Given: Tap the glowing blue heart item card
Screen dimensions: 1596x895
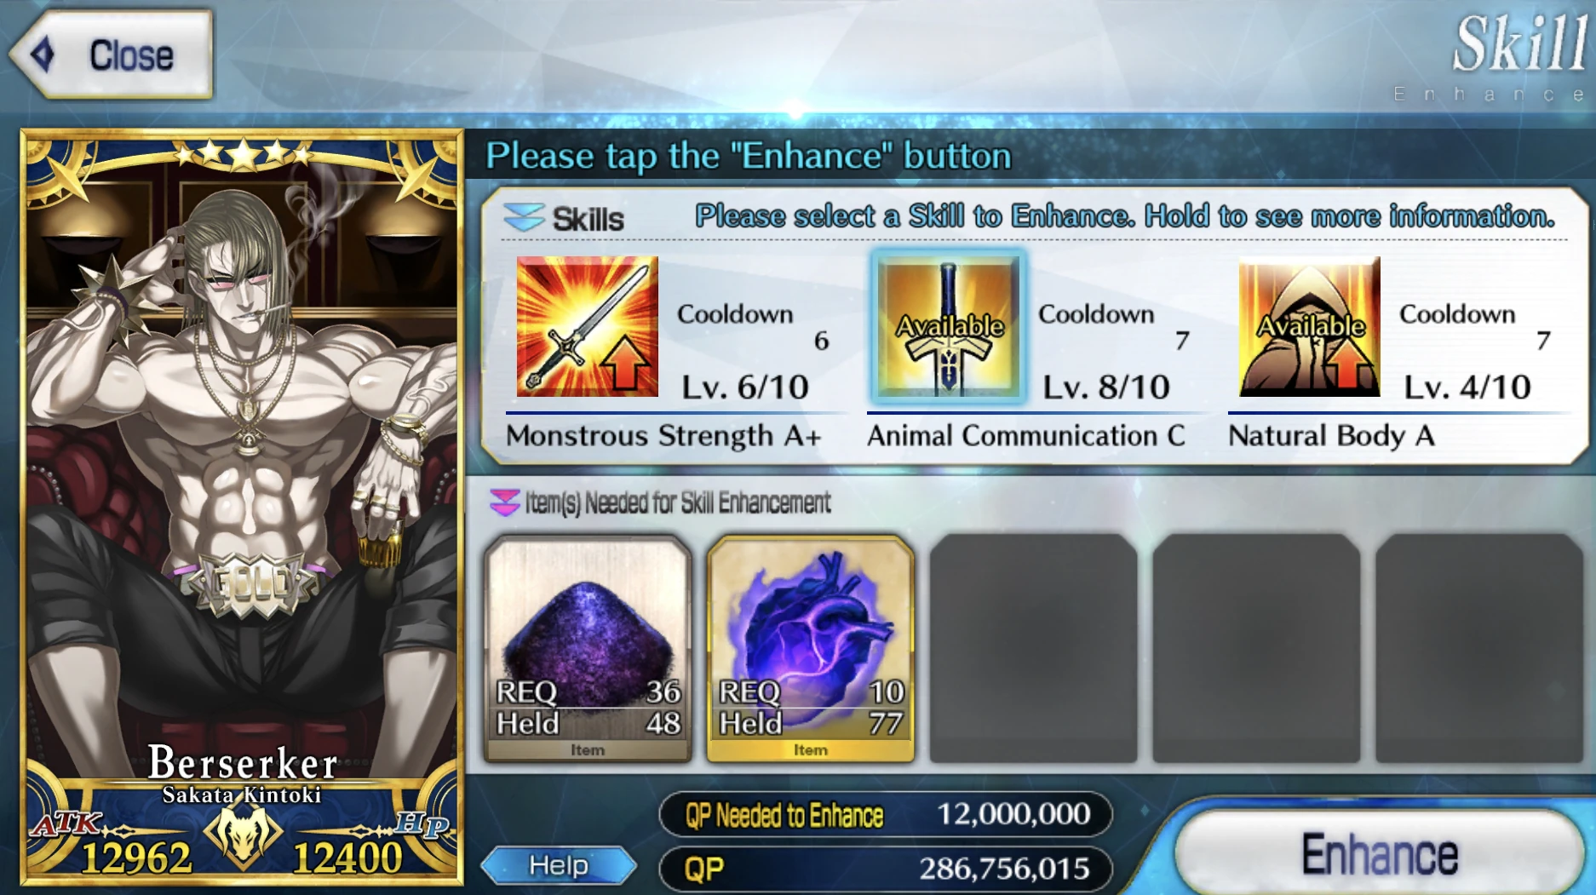Looking at the screenshot, I should 811,648.
